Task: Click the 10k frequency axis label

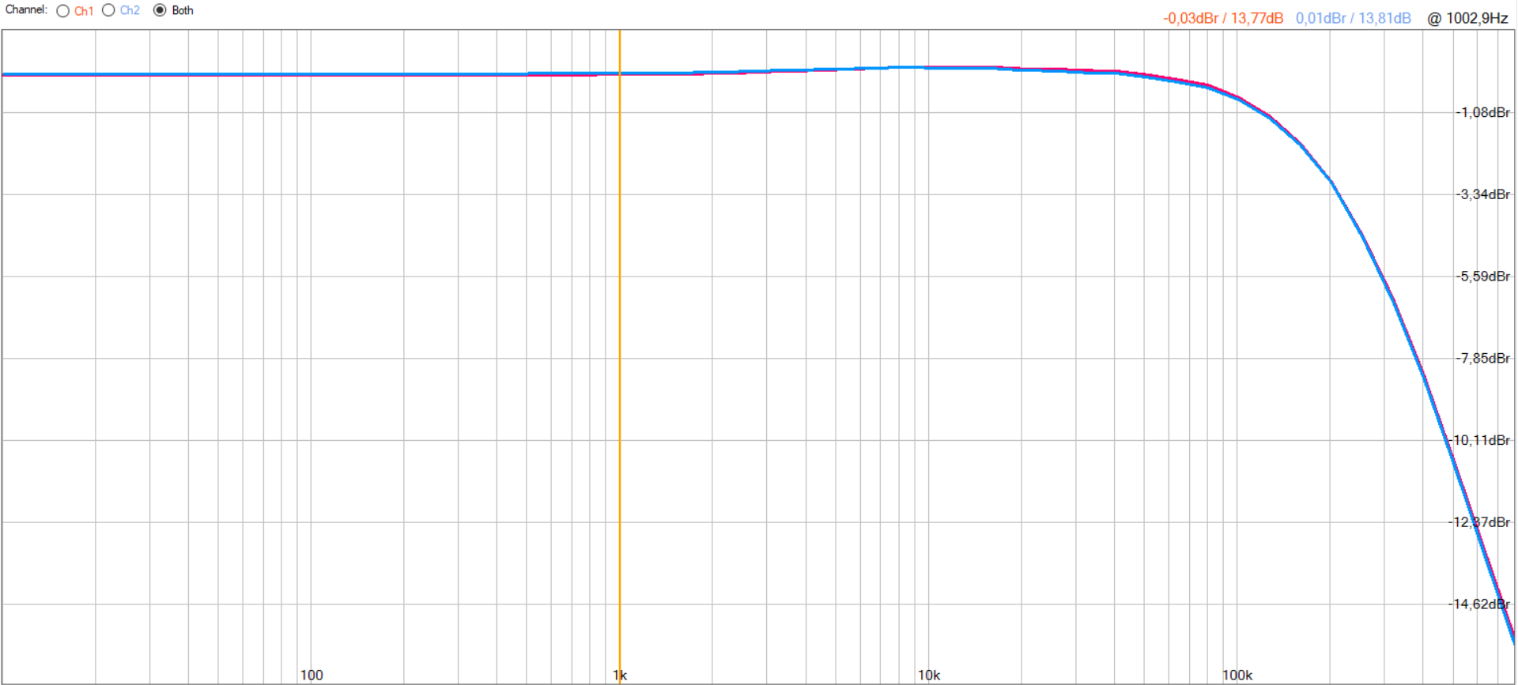Action: [928, 675]
